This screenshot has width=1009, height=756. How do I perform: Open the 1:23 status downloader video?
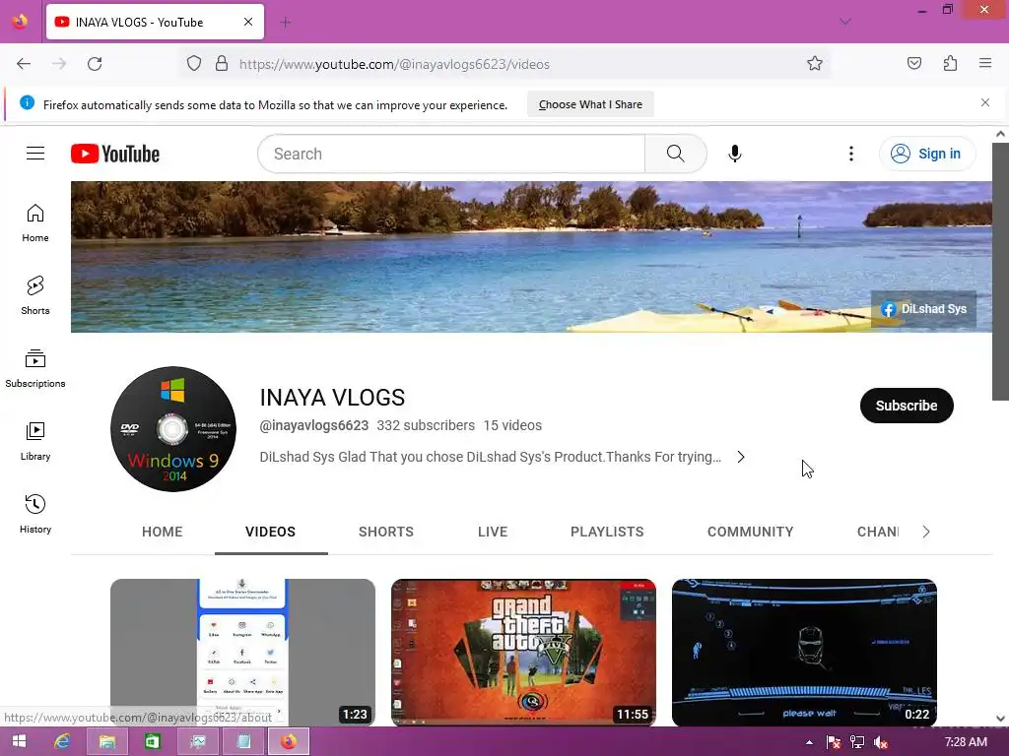tap(242, 652)
